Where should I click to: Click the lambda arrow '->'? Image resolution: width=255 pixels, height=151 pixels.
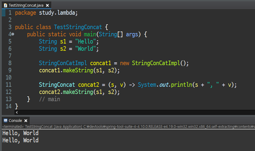[x=132, y=85]
